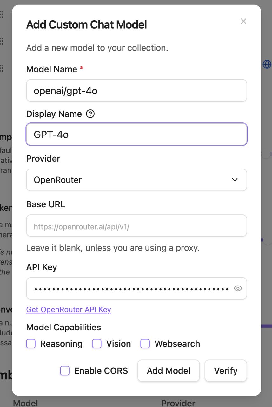
Task: Show the API key with the eye icon
Action: 238,288
